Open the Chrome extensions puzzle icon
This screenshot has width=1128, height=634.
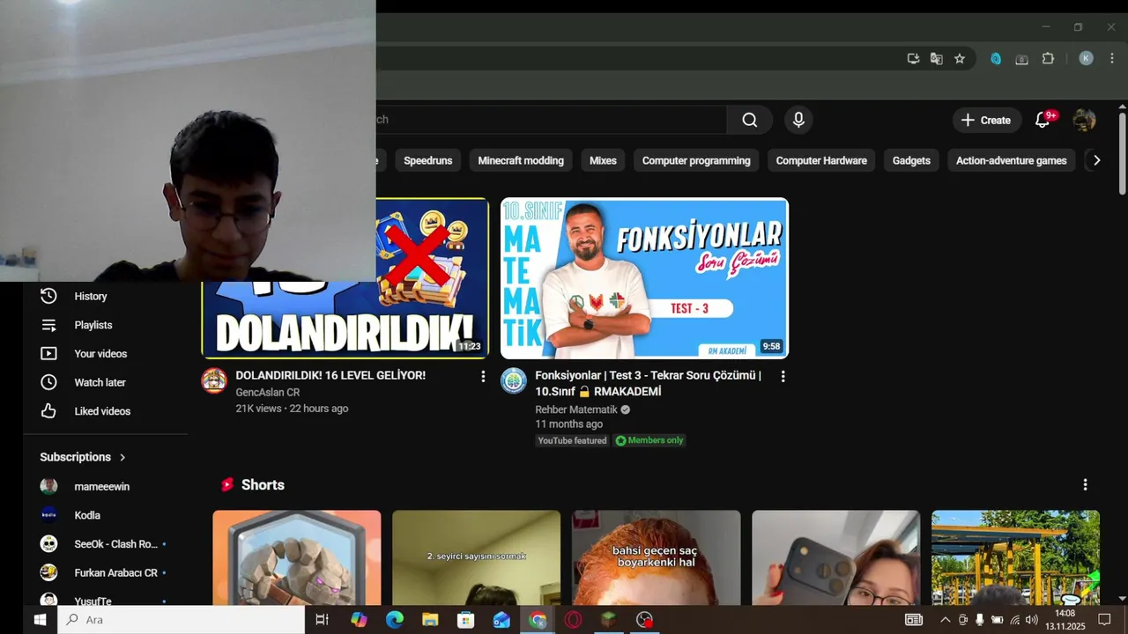pos(1048,58)
